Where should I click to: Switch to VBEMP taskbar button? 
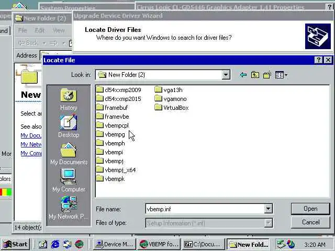(159, 244)
